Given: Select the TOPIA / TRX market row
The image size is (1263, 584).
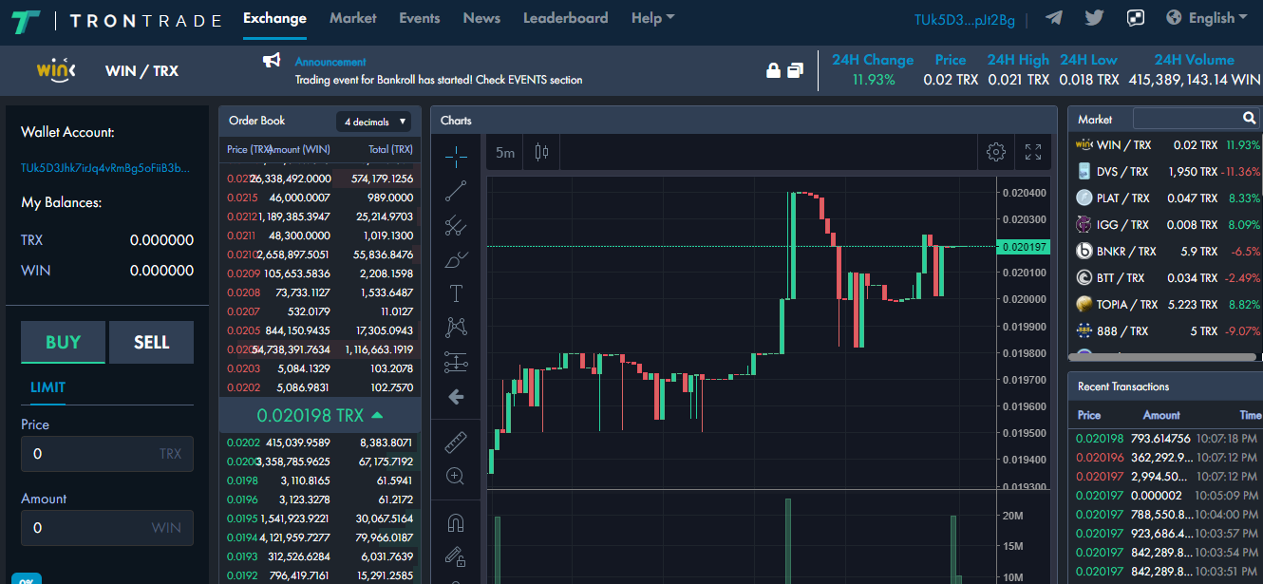Looking at the screenshot, I should point(1167,305).
